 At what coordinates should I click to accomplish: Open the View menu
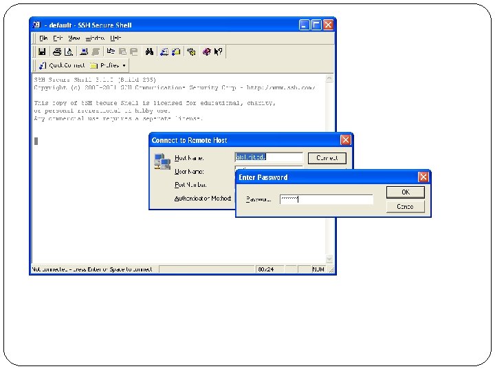[74, 38]
